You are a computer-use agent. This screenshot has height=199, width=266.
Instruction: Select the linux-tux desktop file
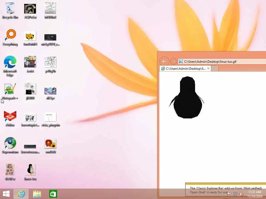tap(30, 172)
